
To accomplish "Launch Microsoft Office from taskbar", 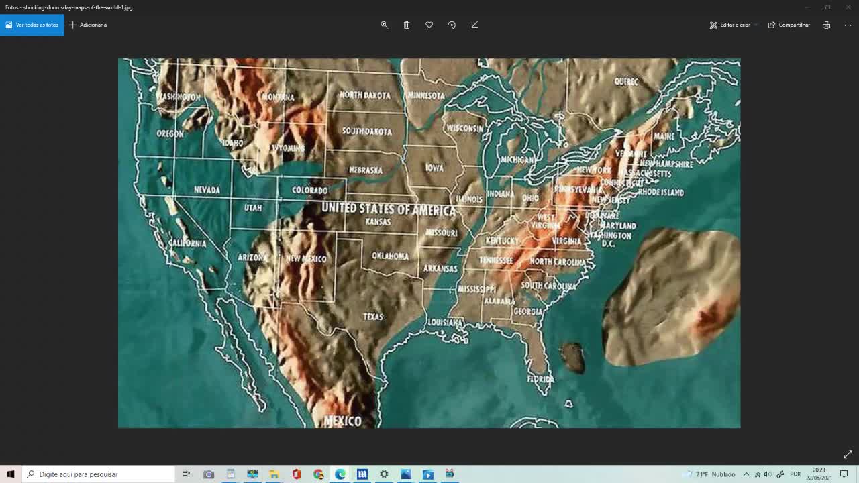I will (x=296, y=474).
